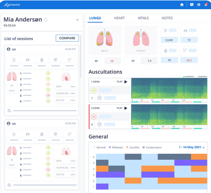Play the 1 ZONE auscultation recording
Screen dimensions: 211x193
[x=125, y=82]
